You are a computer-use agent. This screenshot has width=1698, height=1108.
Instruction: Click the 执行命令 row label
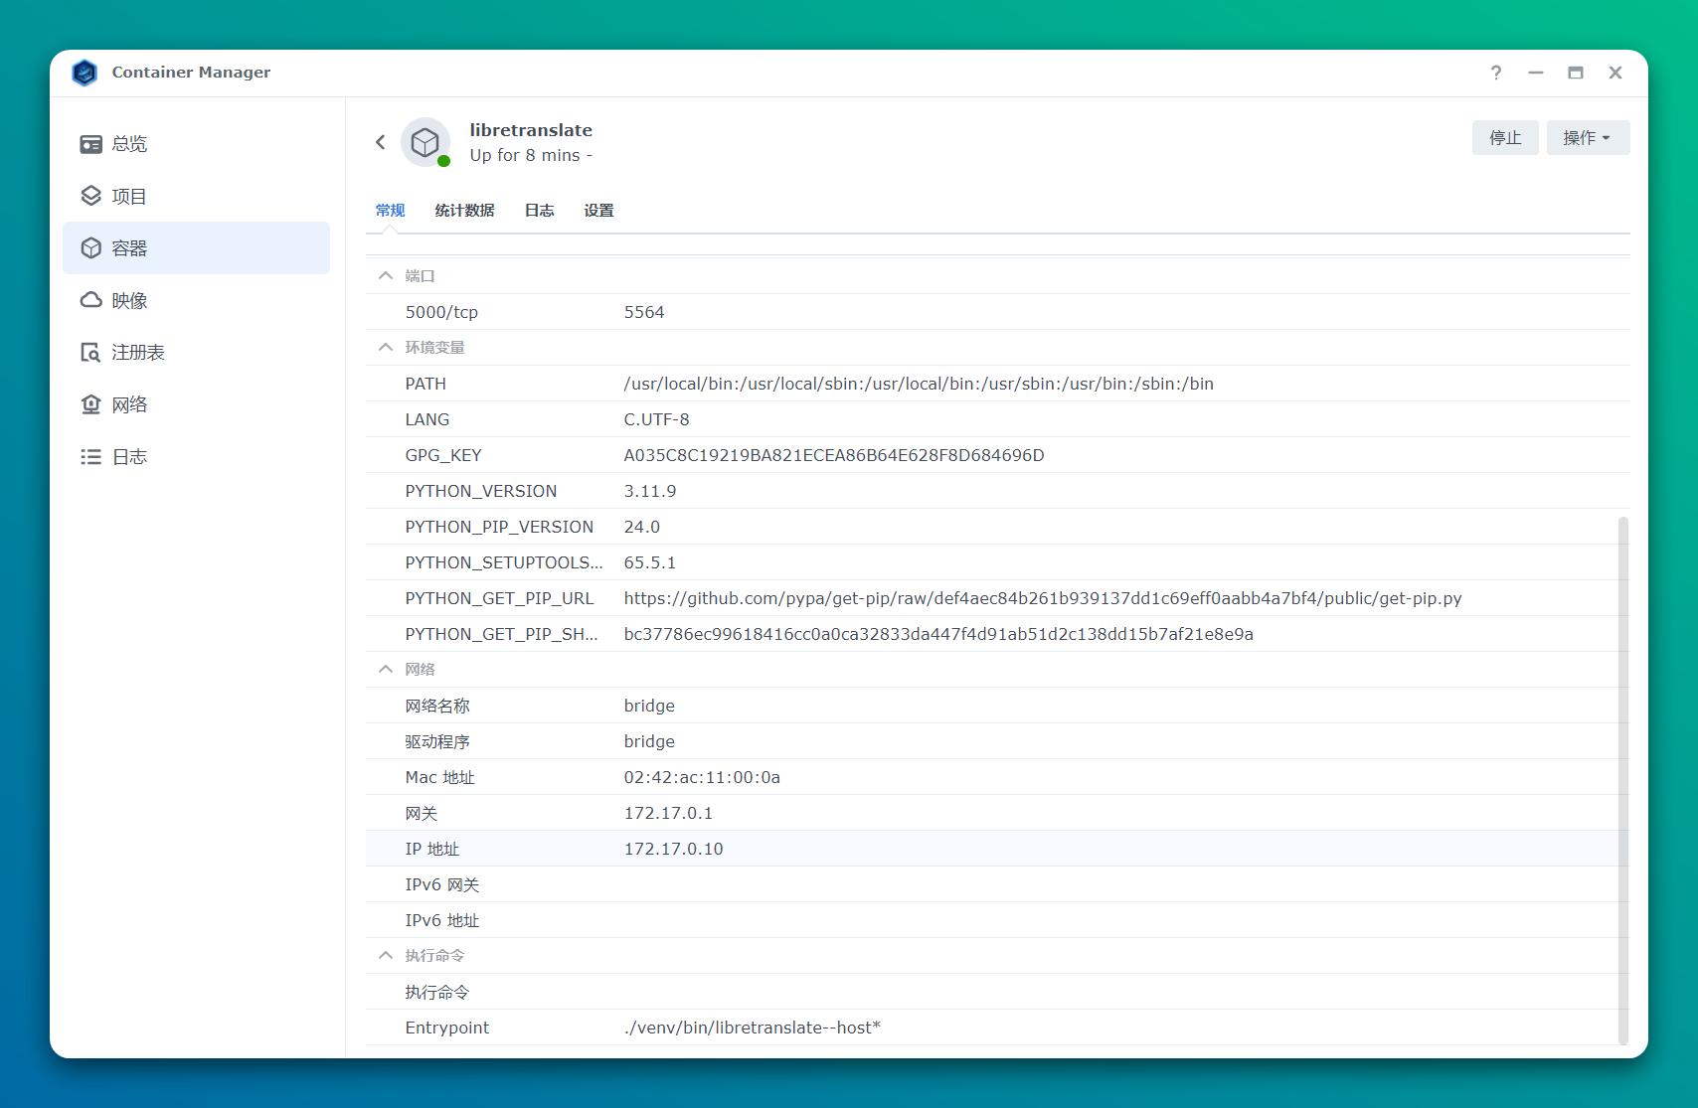[437, 992]
